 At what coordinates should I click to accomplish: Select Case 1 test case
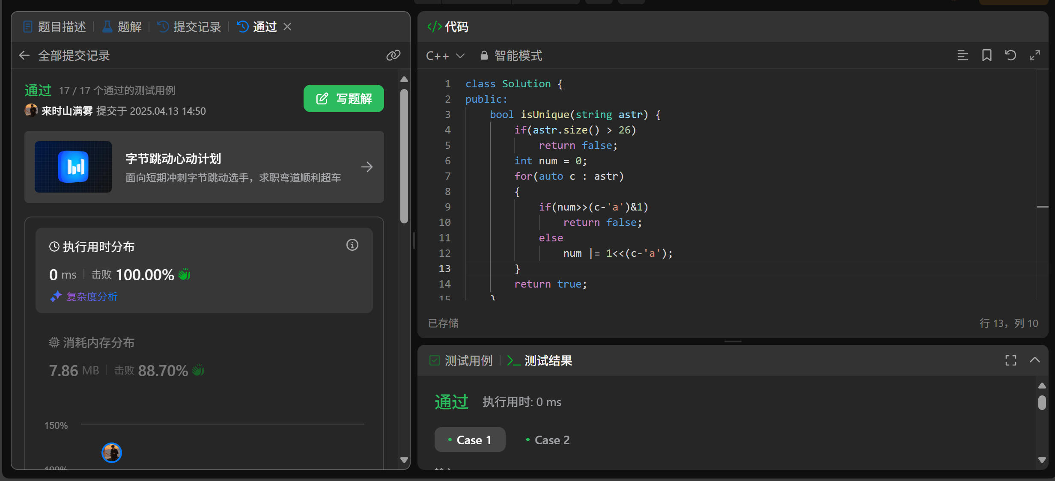point(470,439)
